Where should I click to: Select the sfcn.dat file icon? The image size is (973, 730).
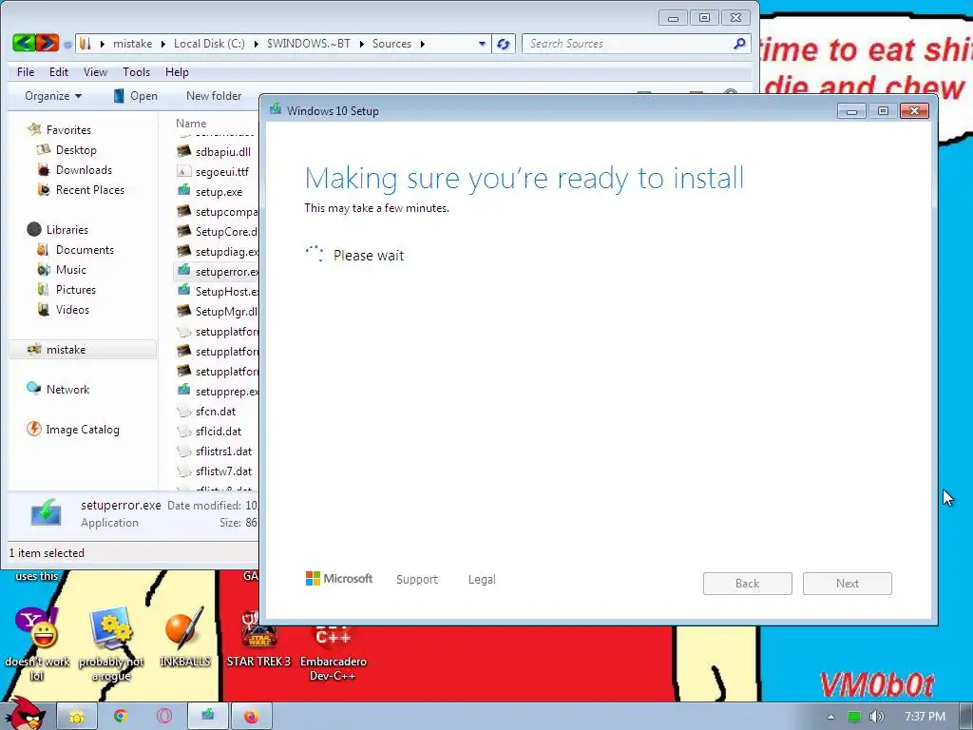(x=183, y=411)
